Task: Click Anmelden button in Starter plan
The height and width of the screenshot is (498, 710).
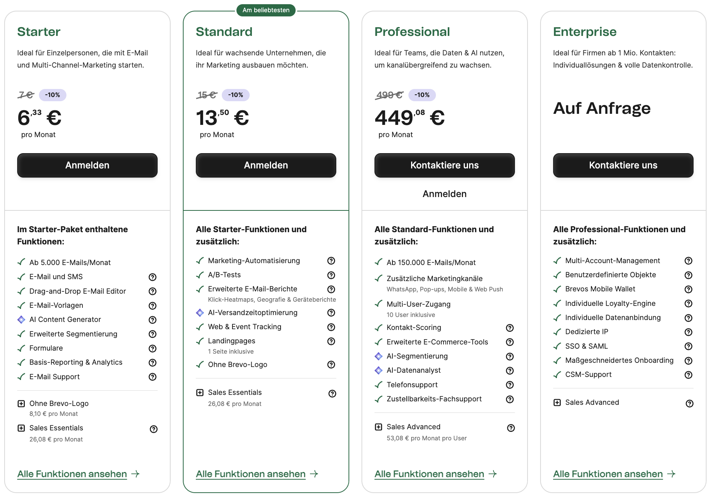Action: point(87,165)
